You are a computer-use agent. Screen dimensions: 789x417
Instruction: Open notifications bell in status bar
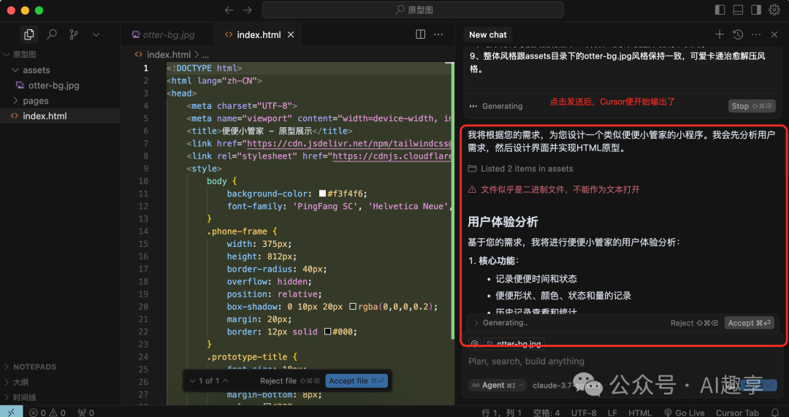[x=775, y=413]
